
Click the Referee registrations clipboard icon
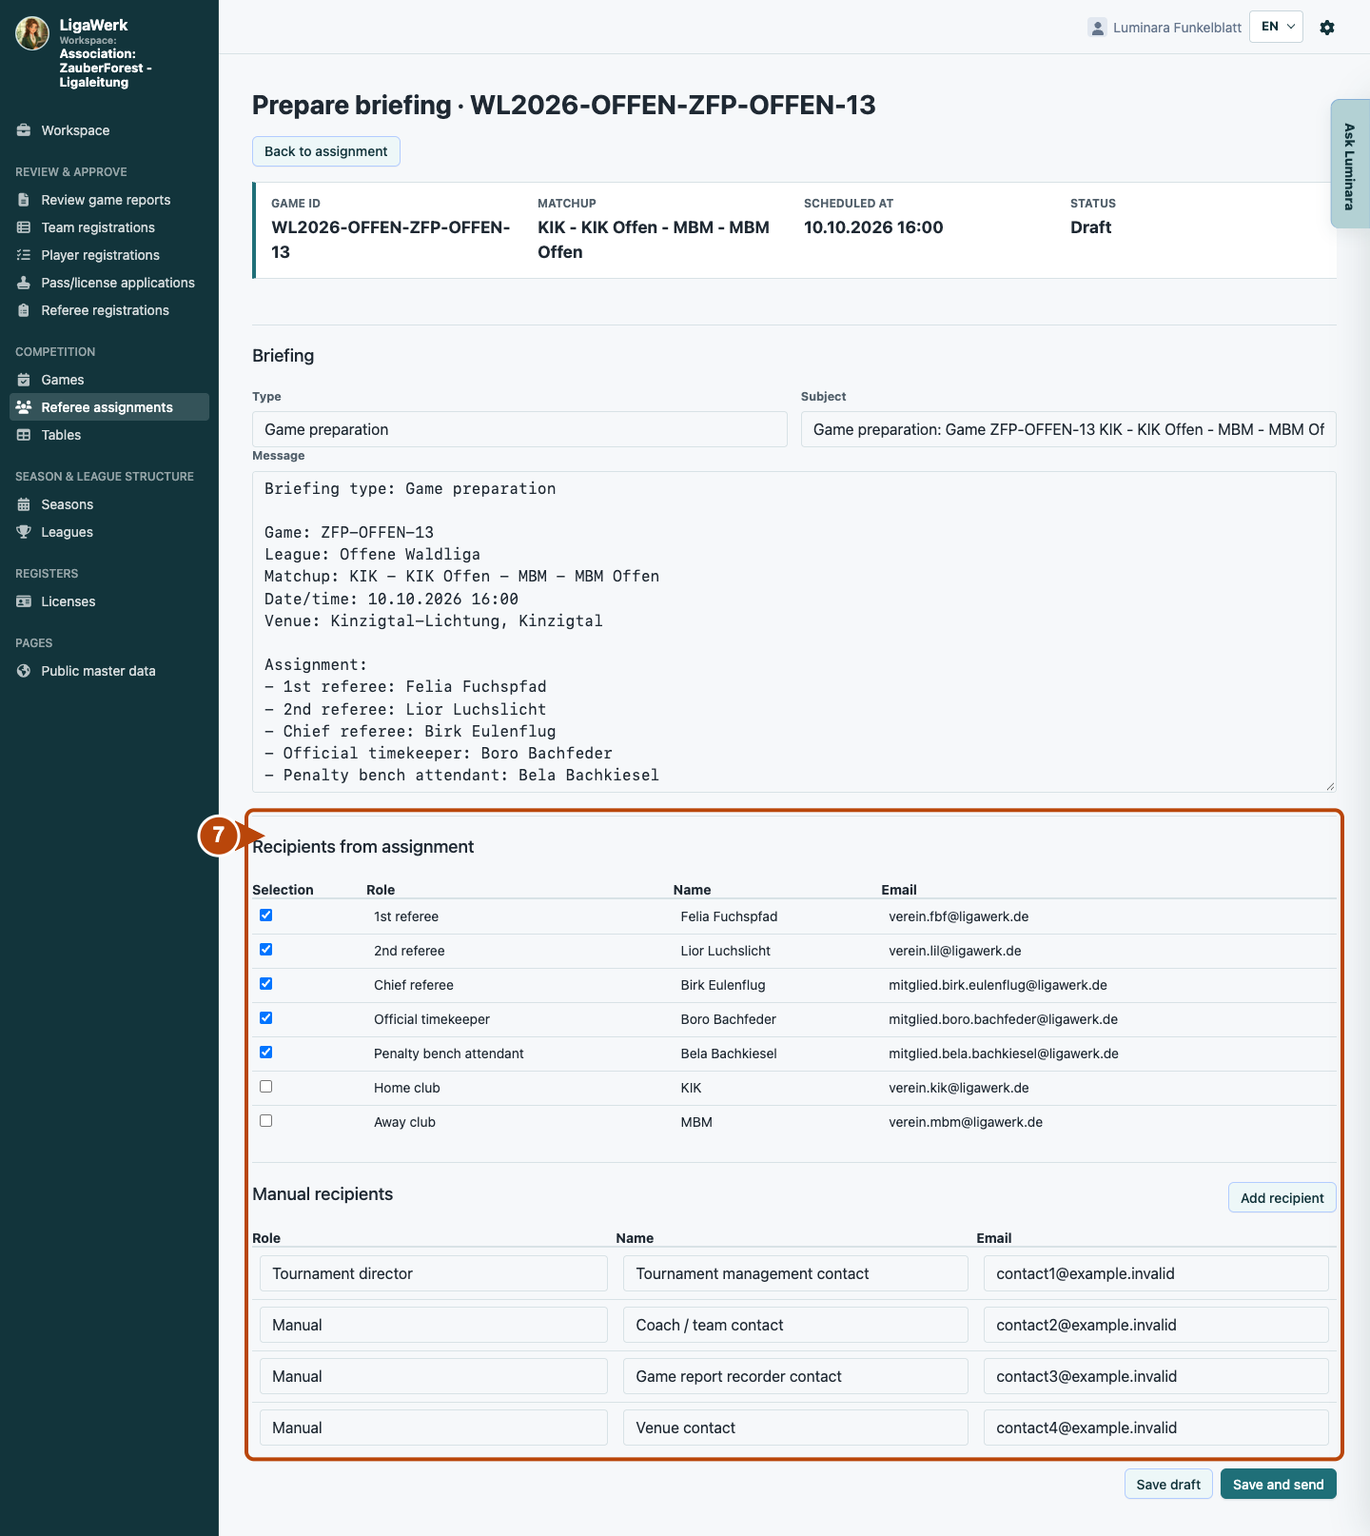pos(24,310)
